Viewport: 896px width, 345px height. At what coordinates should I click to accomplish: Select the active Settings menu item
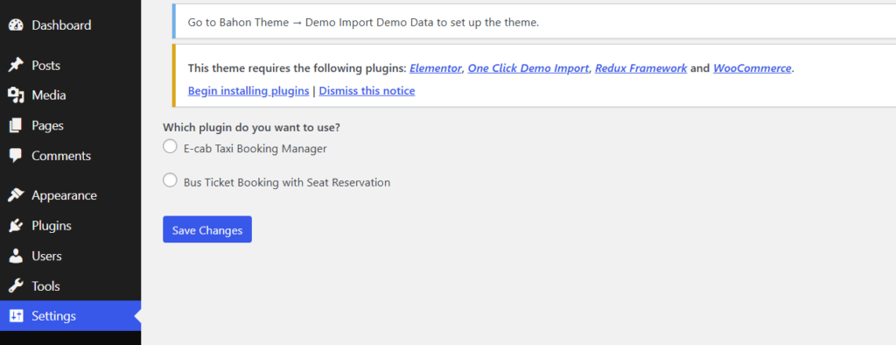click(70, 316)
